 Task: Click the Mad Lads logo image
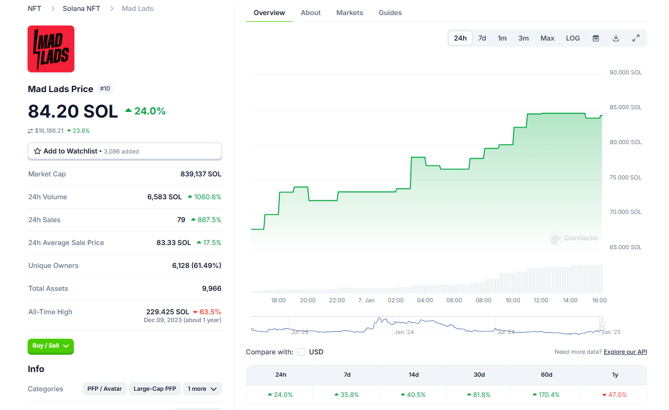51,49
